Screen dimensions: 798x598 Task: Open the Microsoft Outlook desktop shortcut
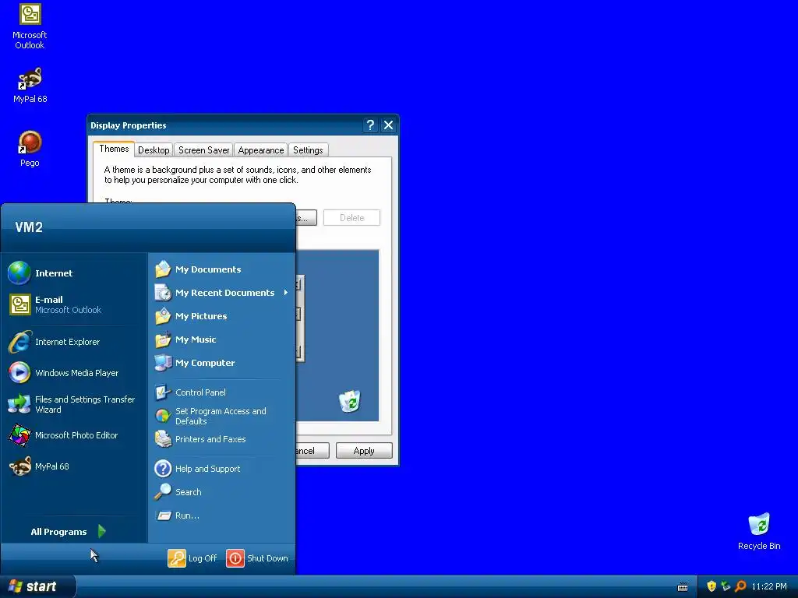pos(30,26)
